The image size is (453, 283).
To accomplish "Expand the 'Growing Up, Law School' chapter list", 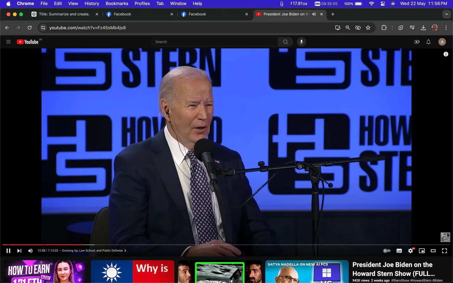I will point(125,251).
